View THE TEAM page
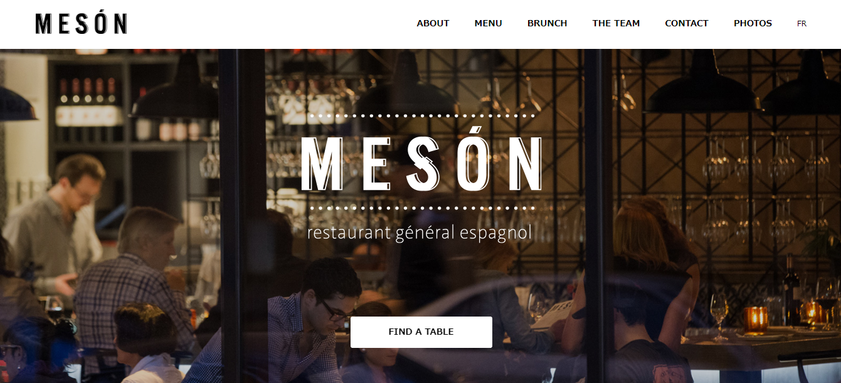This screenshot has height=383, width=841. click(616, 23)
